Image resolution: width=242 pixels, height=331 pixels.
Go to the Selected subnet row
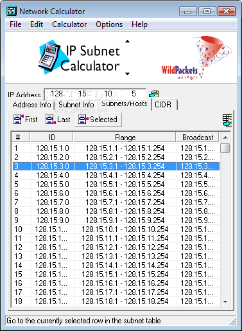pyautogui.click(x=98, y=120)
